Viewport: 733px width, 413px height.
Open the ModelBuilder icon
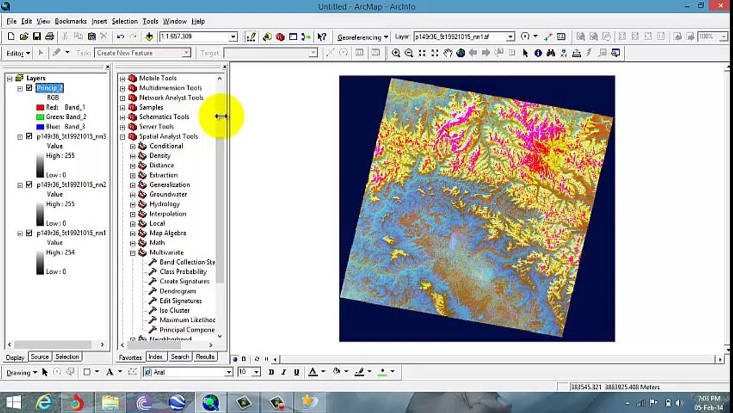click(306, 37)
